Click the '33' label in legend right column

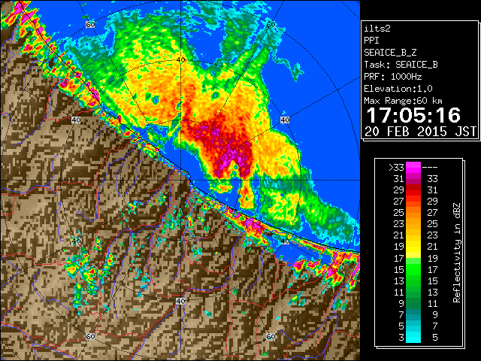[x=432, y=179]
